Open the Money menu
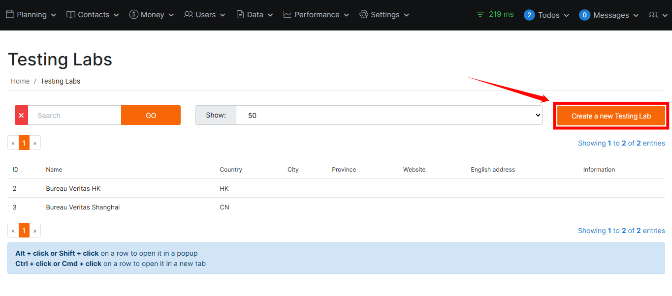The width and height of the screenshot is (672, 296). point(152,15)
